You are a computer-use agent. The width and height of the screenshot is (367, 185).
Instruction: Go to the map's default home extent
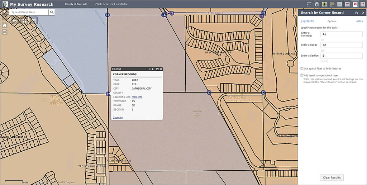tap(5, 25)
